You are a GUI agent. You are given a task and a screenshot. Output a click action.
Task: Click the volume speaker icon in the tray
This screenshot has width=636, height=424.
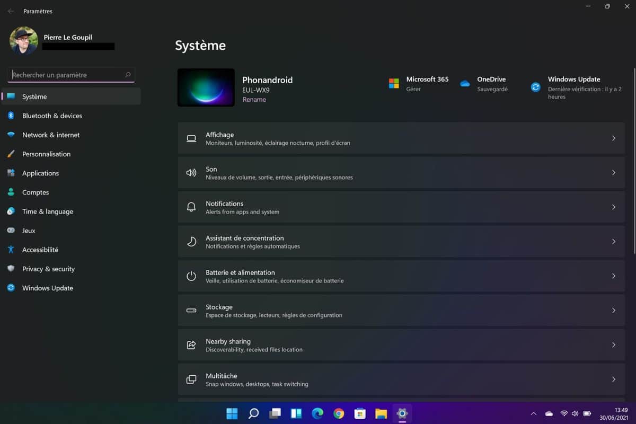pyautogui.click(x=575, y=413)
